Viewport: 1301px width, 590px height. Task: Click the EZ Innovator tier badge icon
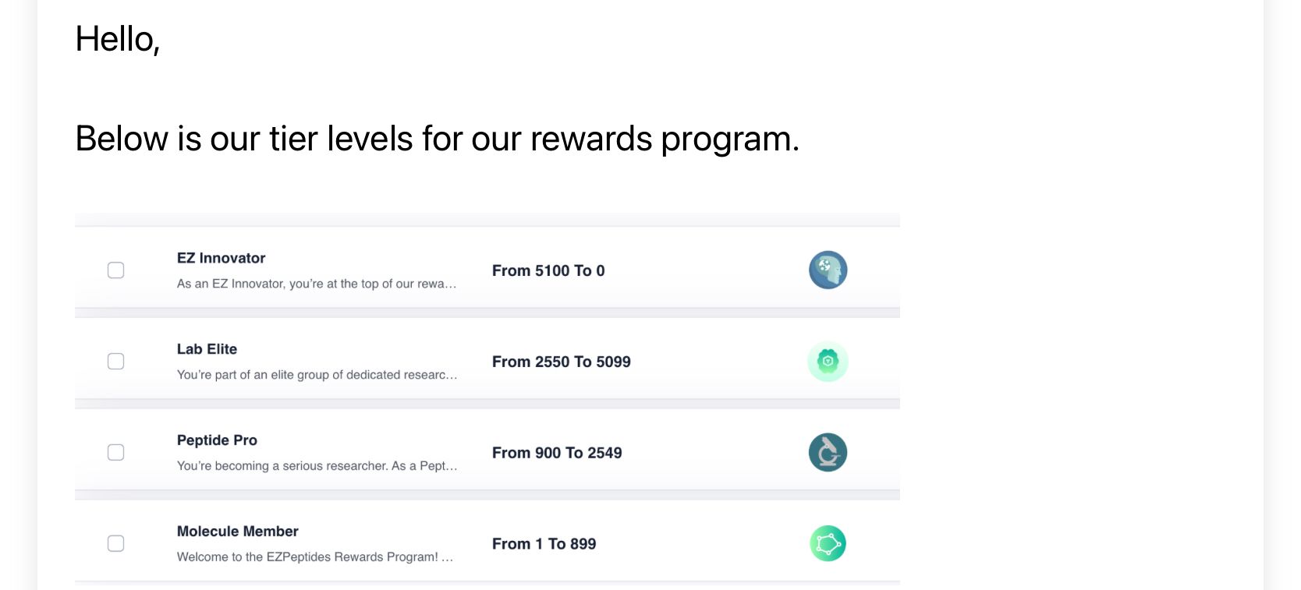(x=828, y=270)
